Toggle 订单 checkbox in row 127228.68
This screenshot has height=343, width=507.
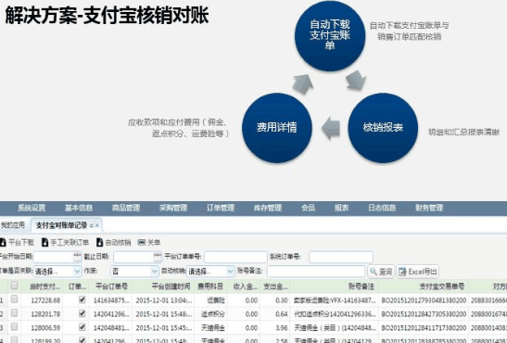tap(82, 299)
